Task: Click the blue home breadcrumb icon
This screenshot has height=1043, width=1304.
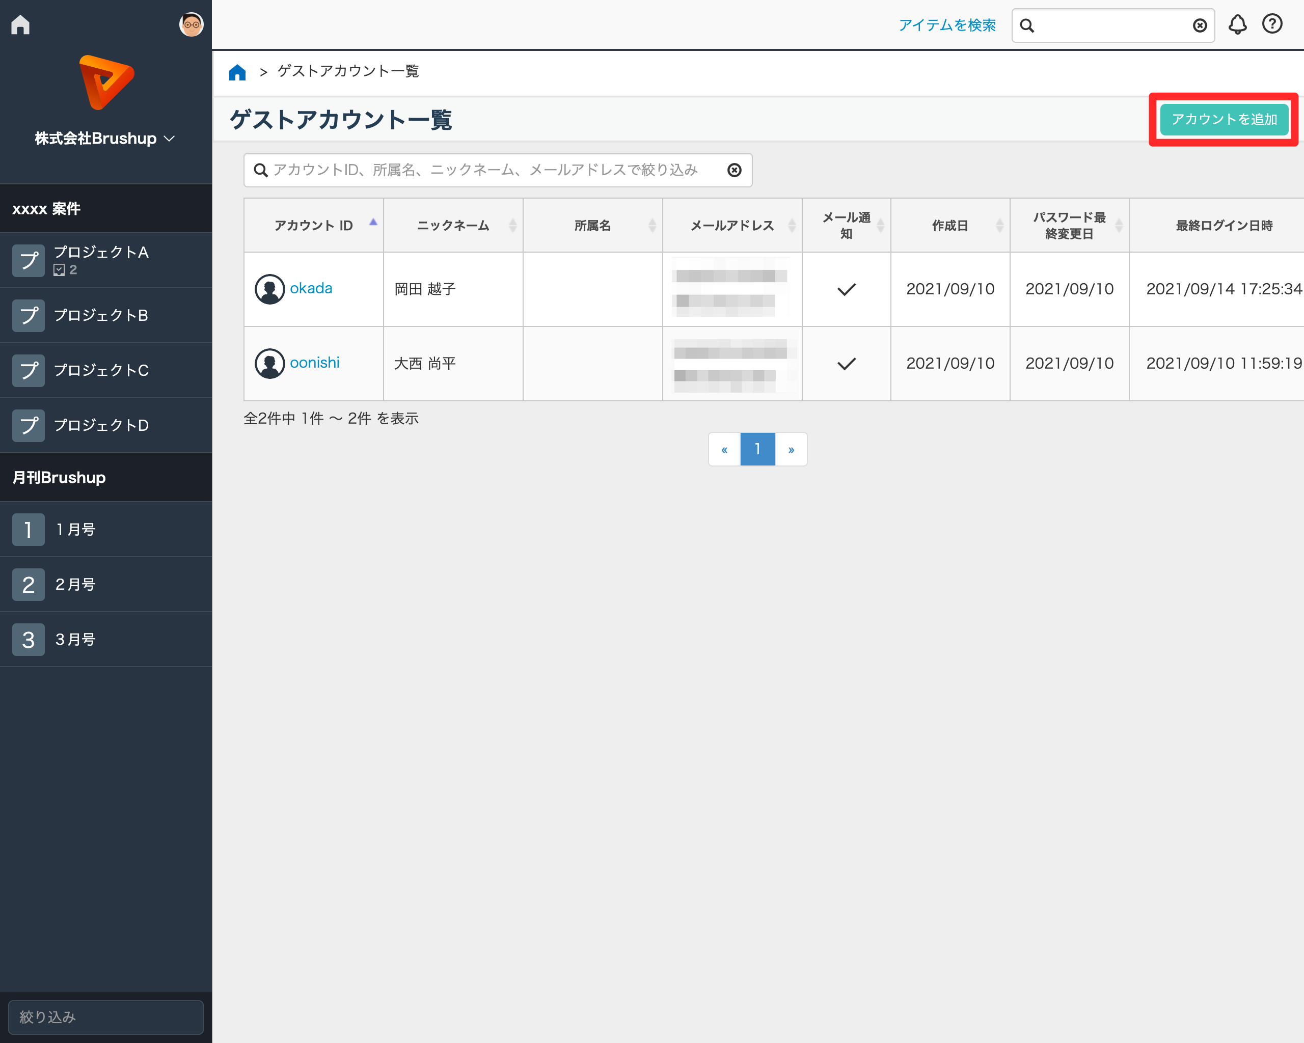Action: pyautogui.click(x=237, y=72)
